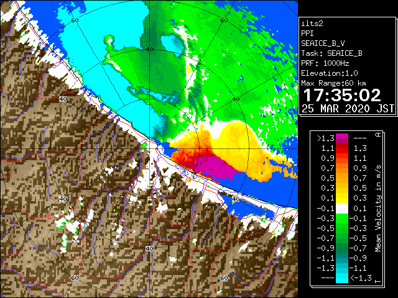Click the PPI scan type label
Image resolution: width=398 pixels, height=298 pixels.
[307, 34]
